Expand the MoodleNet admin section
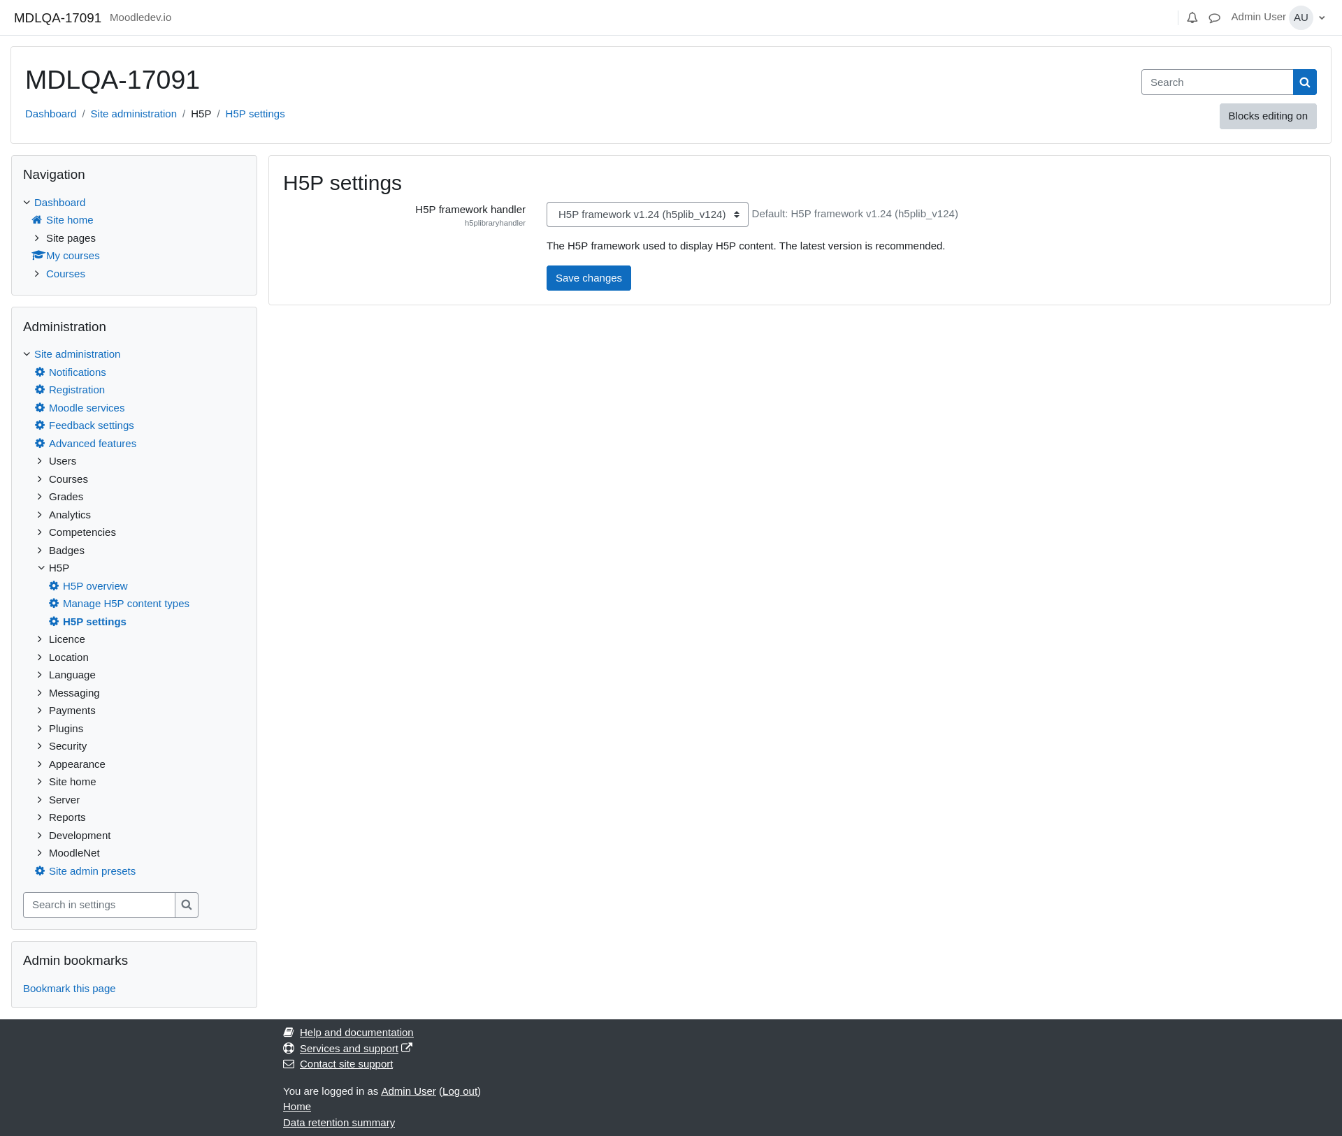This screenshot has height=1136, width=1342. click(x=40, y=853)
